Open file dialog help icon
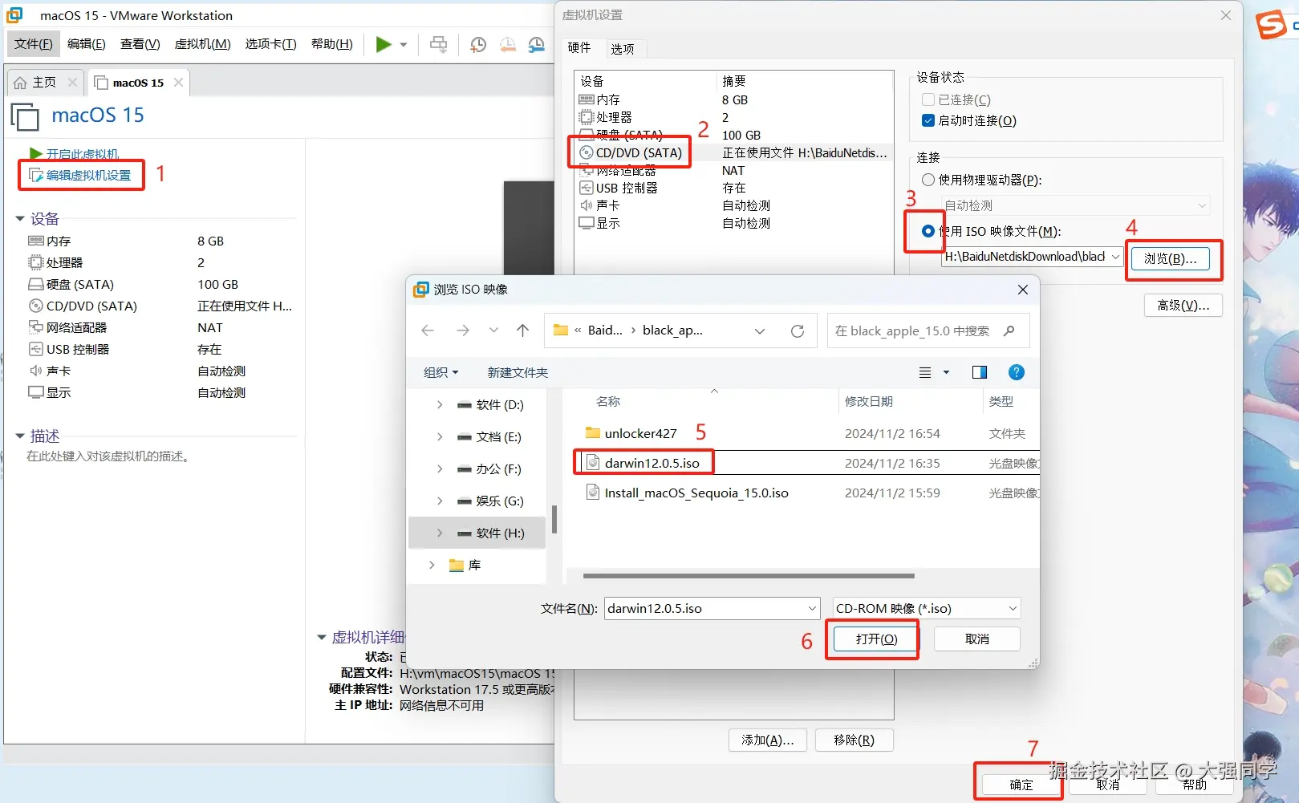 pos(1017,372)
